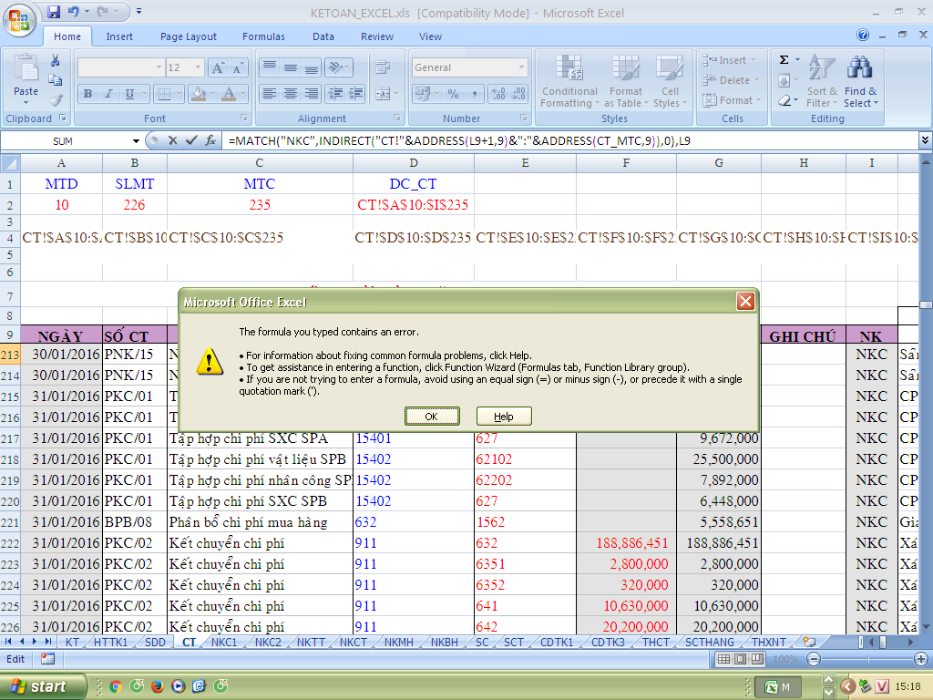Close the Microsoft Office Excel dialog

pyautogui.click(x=745, y=302)
